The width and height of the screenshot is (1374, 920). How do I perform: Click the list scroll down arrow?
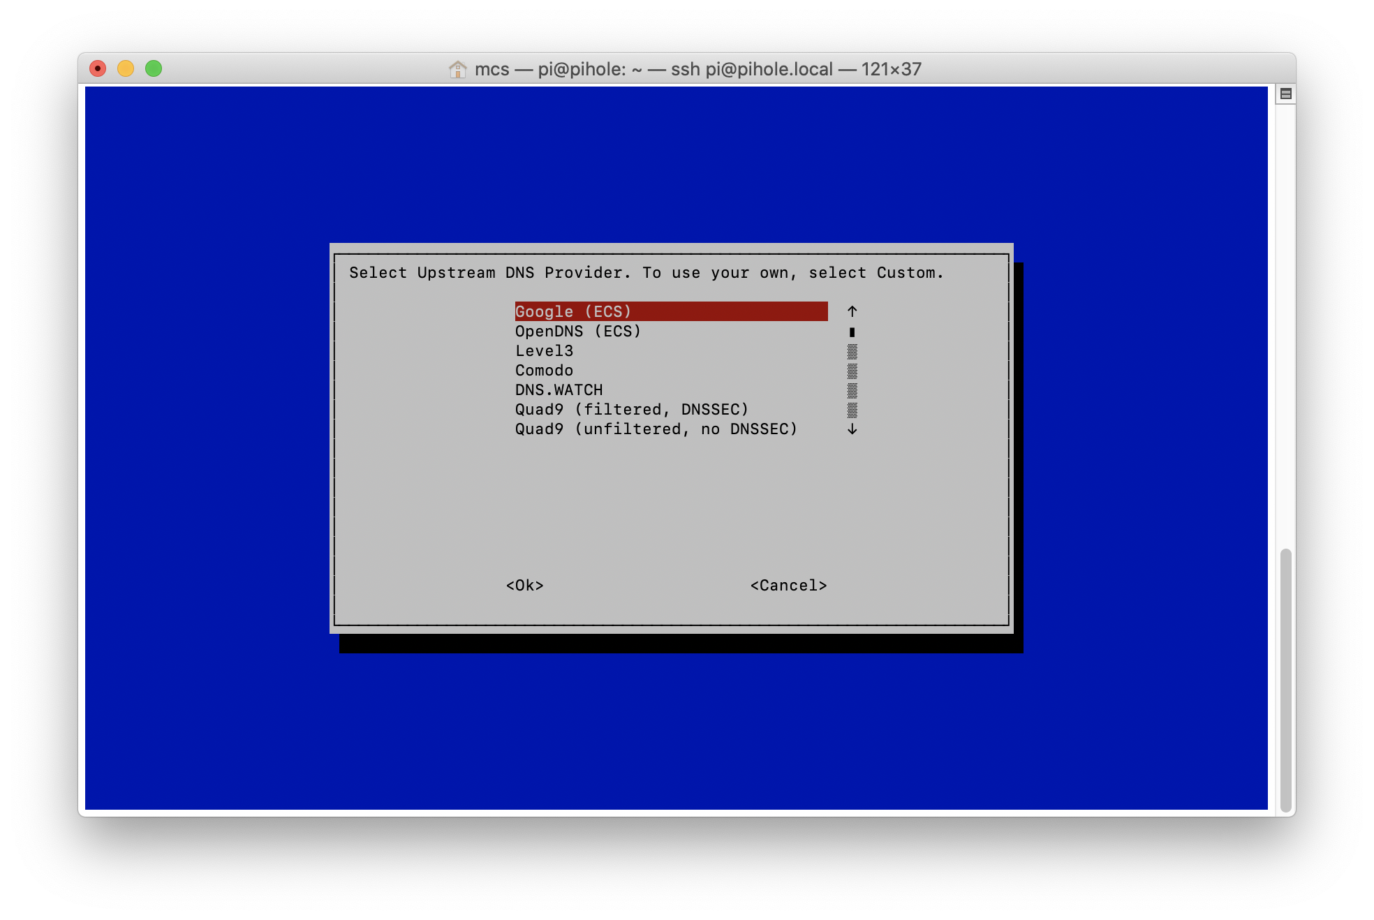(852, 429)
